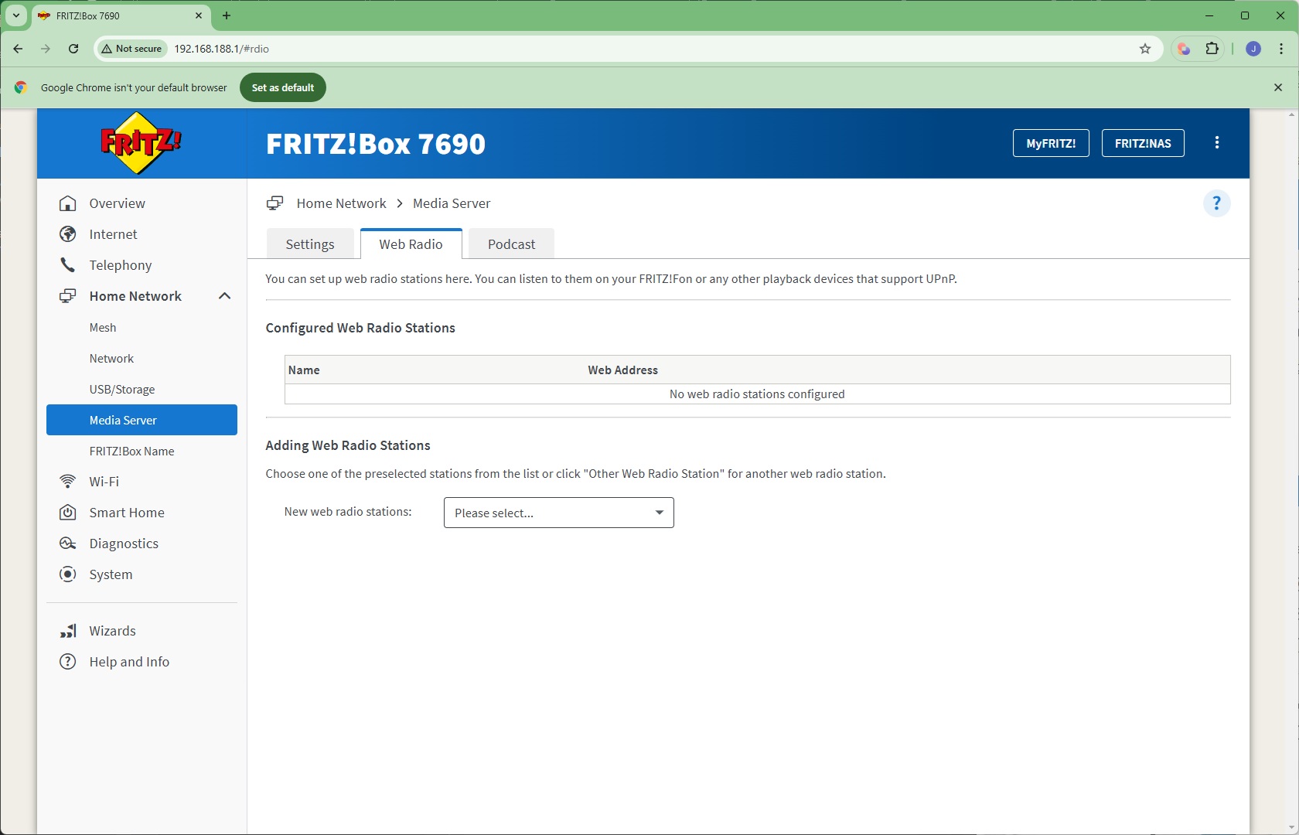This screenshot has height=835, width=1299.
Task: Select the FRITZ!Box 7690 browser tab
Action: click(121, 15)
